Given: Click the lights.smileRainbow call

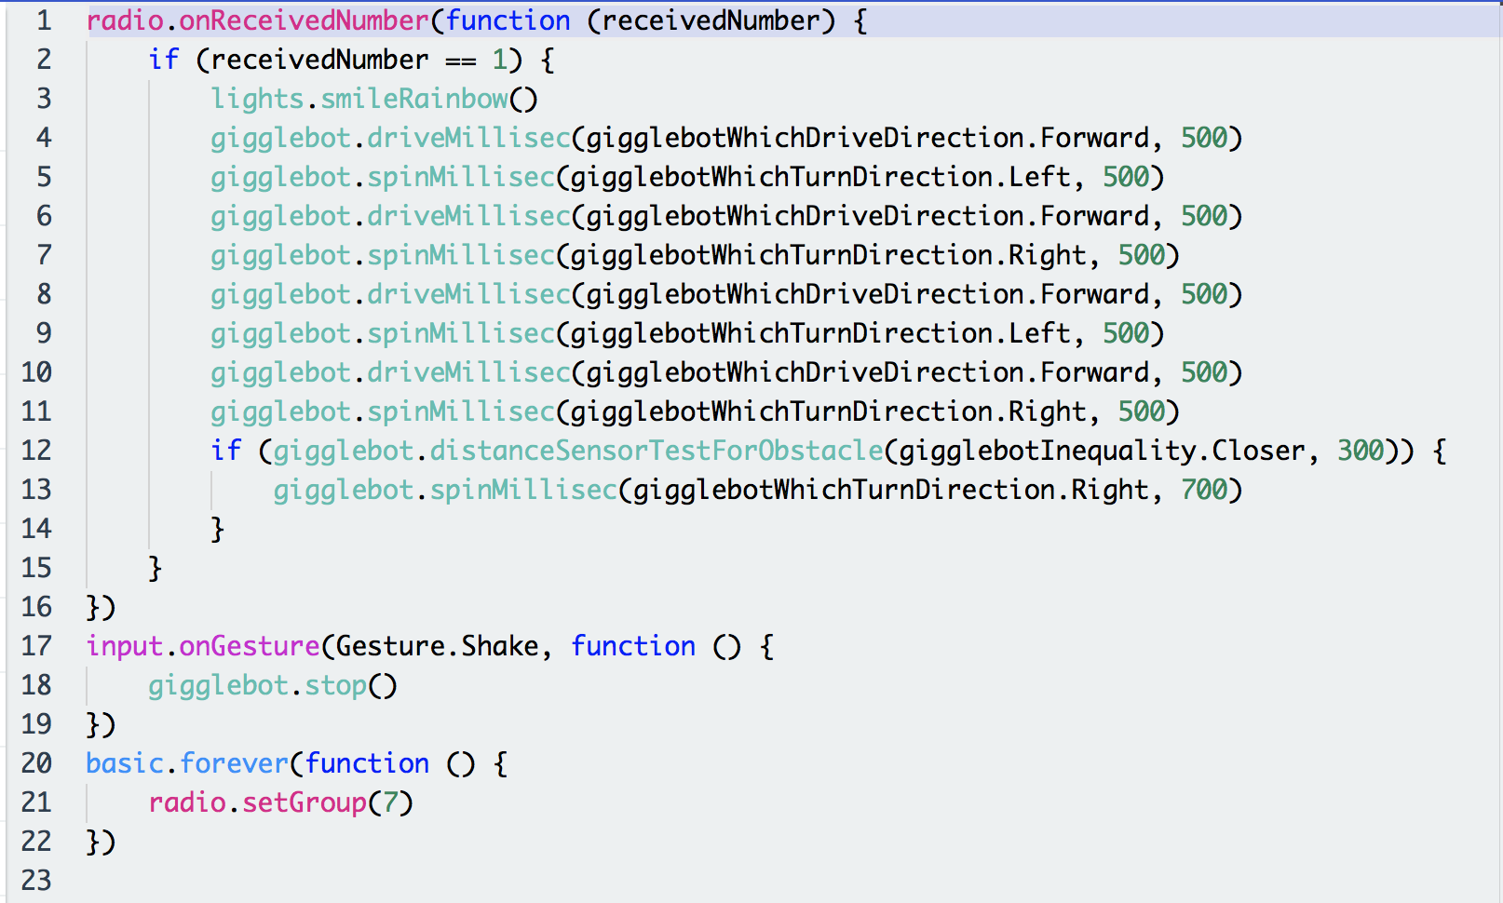Looking at the screenshot, I should tap(372, 98).
